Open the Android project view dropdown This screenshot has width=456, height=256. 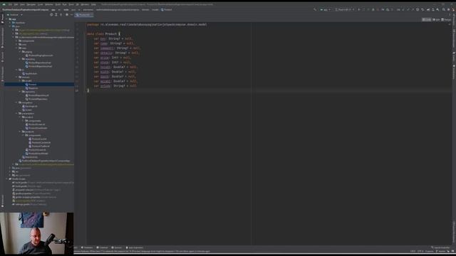pos(14,14)
